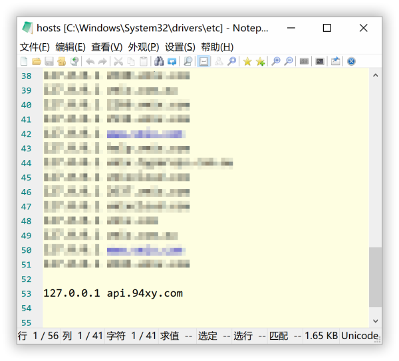Click the vertical scrollbar thumb

point(375,277)
